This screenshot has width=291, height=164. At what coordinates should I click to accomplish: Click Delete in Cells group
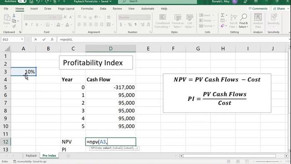[x=207, y=20]
